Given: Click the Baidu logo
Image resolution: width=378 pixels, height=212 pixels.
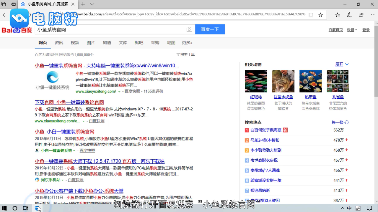Looking at the screenshot, I should pyautogui.click(x=16, y=29).
